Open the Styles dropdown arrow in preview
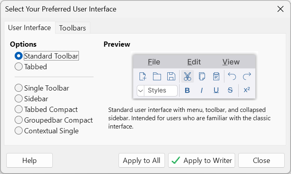 140,91
